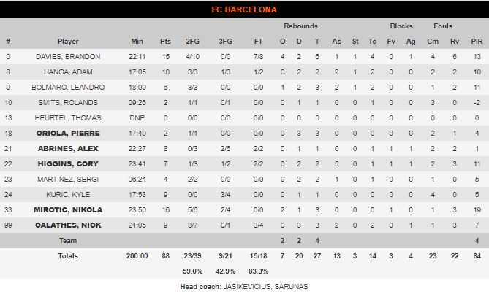Select the 3FG column header
The width and height of the screenshot is (489, 297).
point(225,41)
